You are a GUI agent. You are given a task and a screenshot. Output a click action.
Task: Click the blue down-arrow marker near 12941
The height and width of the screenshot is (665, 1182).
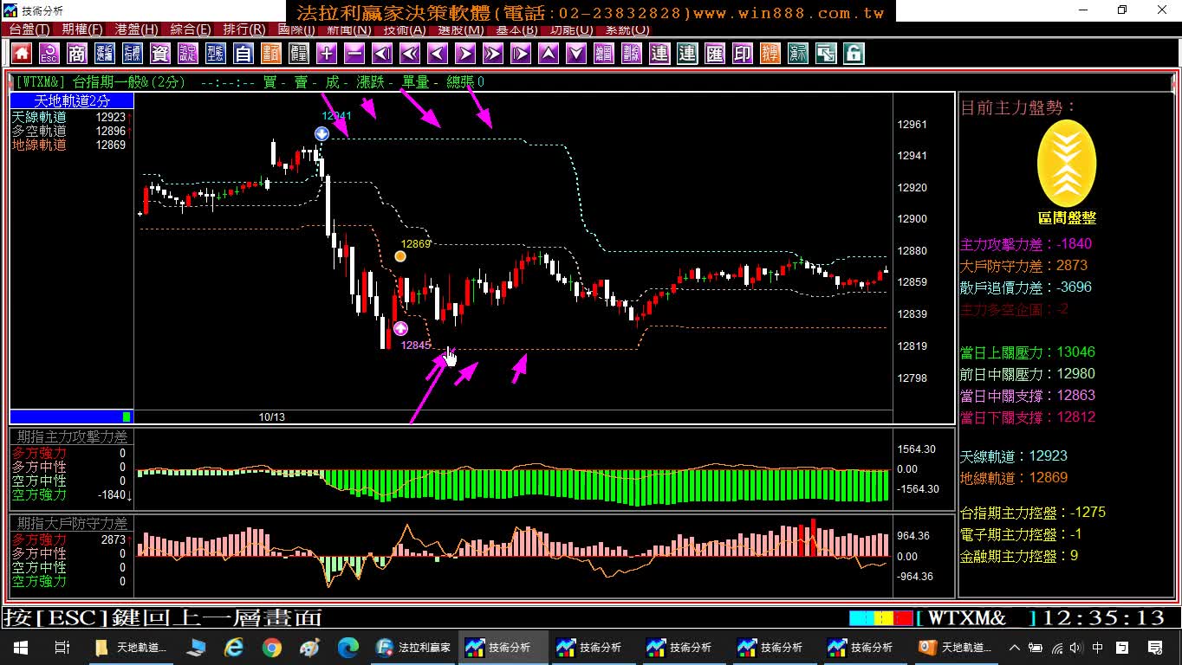(321, 133)
